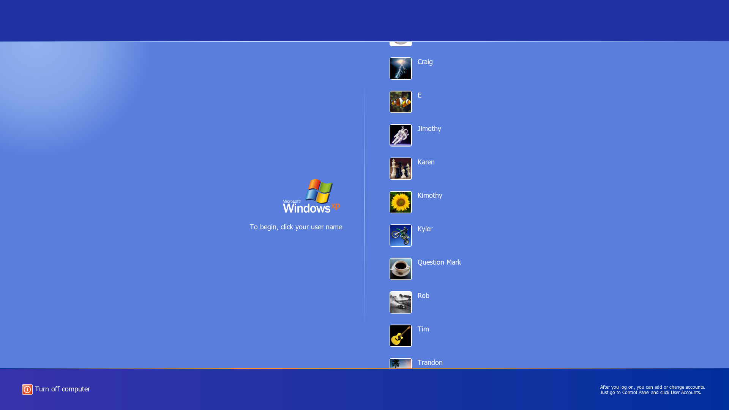This screenshot has height=410, width=729.
Task: Choose the Trandon user name
Action: coord(430,363)
